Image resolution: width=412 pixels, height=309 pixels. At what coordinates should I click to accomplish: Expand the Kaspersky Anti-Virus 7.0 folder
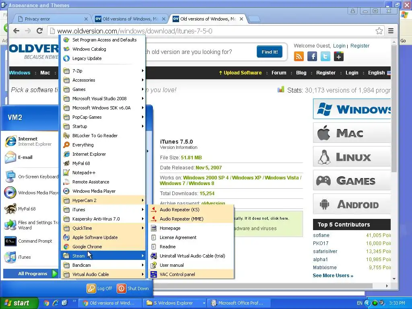[x=103, y=219]
